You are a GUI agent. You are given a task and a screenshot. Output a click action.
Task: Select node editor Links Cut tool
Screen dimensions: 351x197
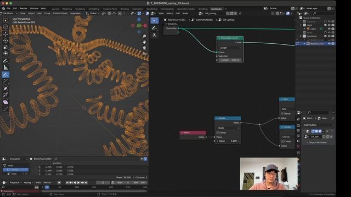point(155,35)
